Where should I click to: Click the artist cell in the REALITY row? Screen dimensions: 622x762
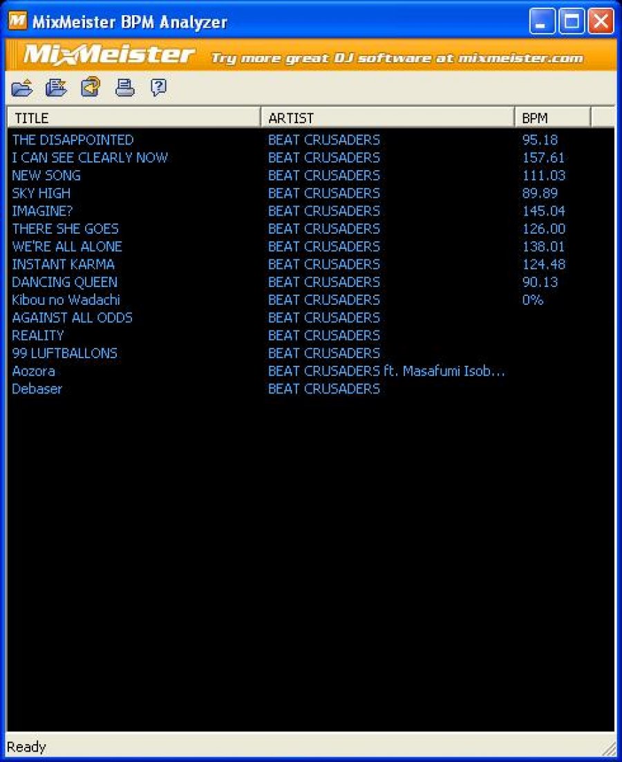324,335
